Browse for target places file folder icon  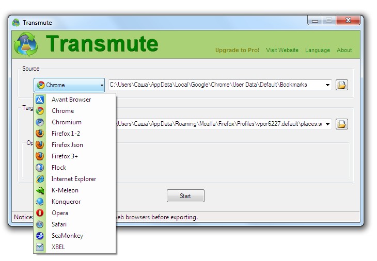pyautogui.click(x=342, y=124)
